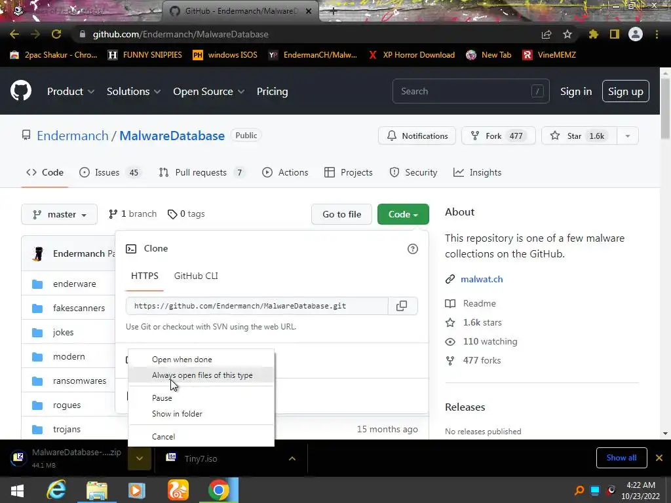Open the Tiny7.iso download item
The height and width of the screenshot is (503, 671).
coord(201,458)
